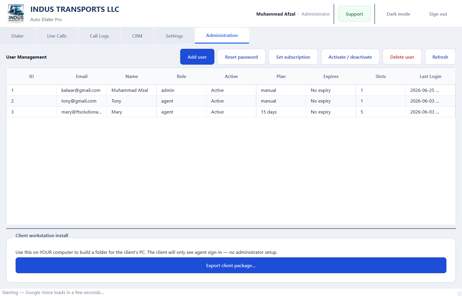Click Tony's manual plan cell
The image size is (462, 296).
281,101
